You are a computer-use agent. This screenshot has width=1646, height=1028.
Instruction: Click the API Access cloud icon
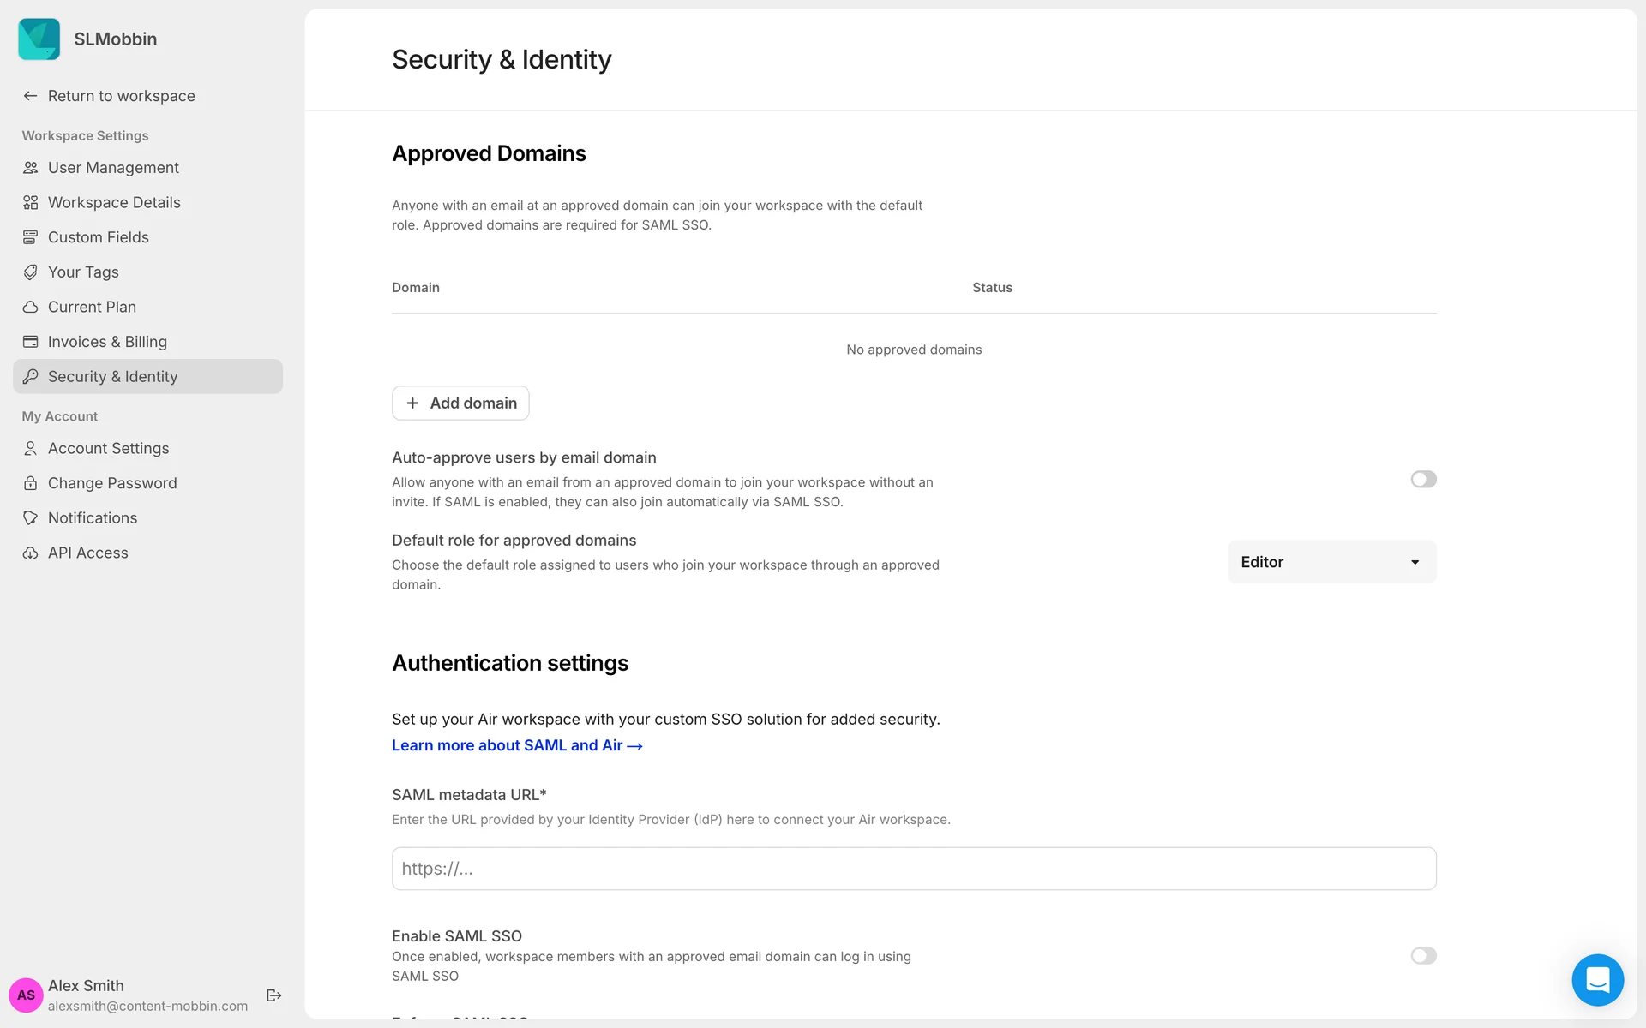pos(31,553)
